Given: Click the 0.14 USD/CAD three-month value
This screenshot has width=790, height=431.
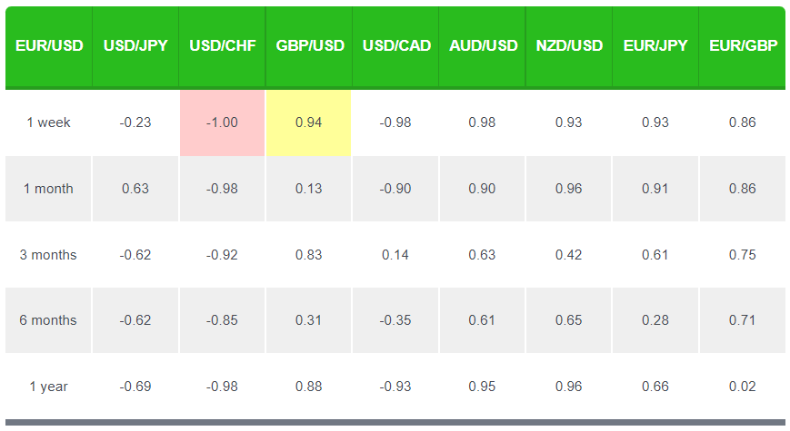Looking at the screenshot, I should coord(395,255).
